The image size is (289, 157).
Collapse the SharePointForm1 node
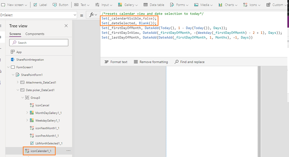pos(13,75)
